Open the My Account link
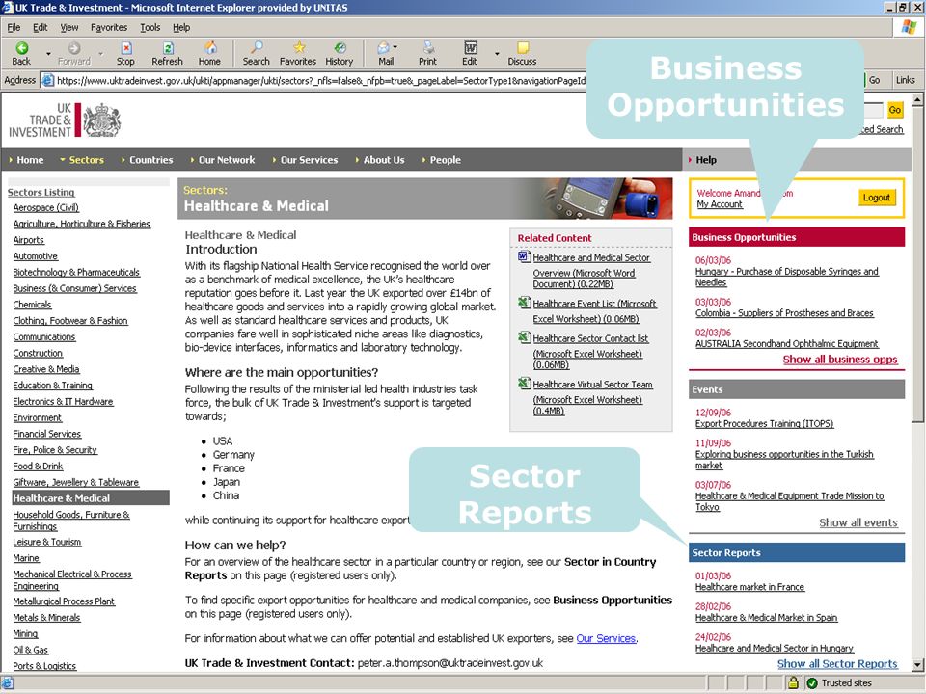The height and width of the screenshot is (694, 926). click(x=720, y=204)
